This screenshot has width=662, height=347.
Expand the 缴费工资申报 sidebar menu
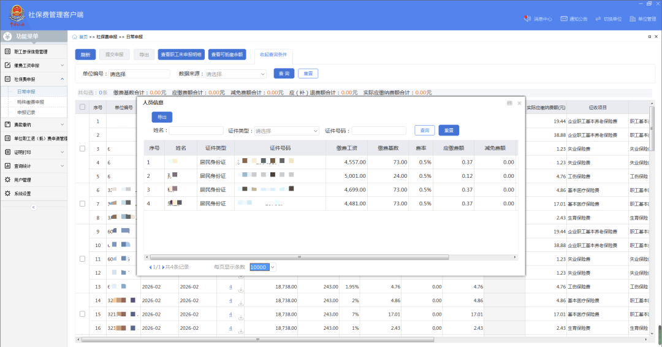34,66
